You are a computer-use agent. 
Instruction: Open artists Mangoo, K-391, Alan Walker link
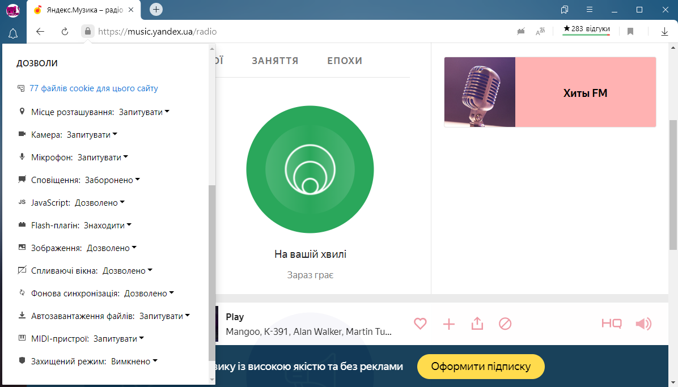tap(308, 331)
